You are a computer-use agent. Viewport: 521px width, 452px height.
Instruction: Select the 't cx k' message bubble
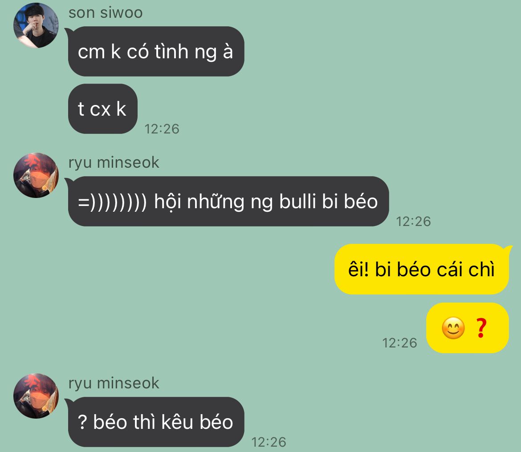coord(103,109)
